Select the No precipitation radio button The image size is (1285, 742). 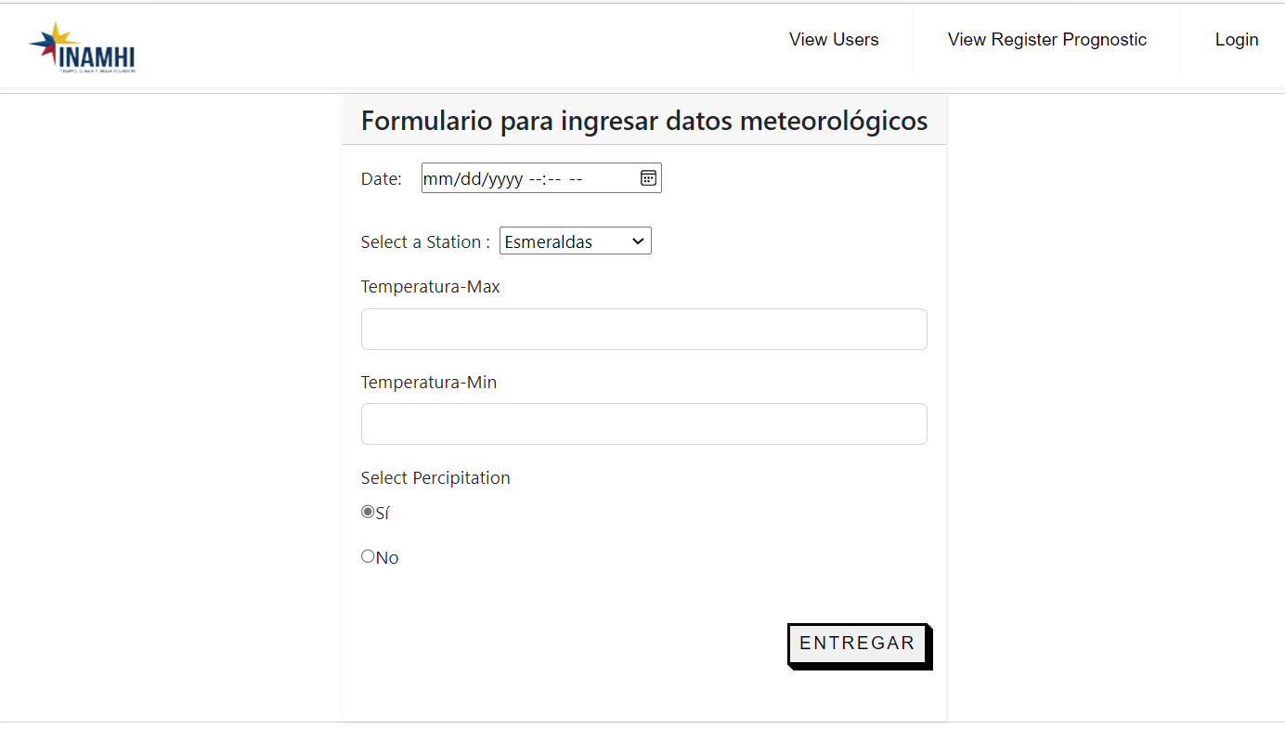coord(368,555)
